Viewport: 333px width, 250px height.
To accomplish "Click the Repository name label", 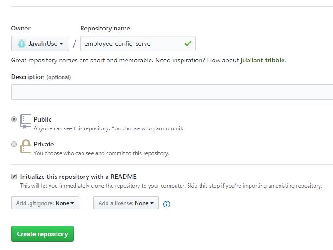I will tap(105, 28).
